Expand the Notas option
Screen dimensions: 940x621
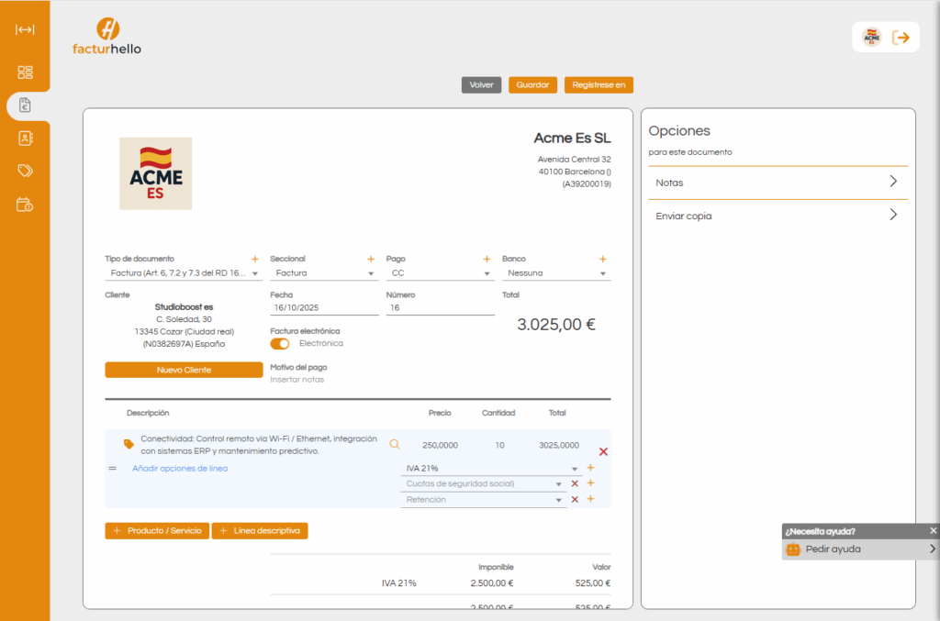click(778, 183)
